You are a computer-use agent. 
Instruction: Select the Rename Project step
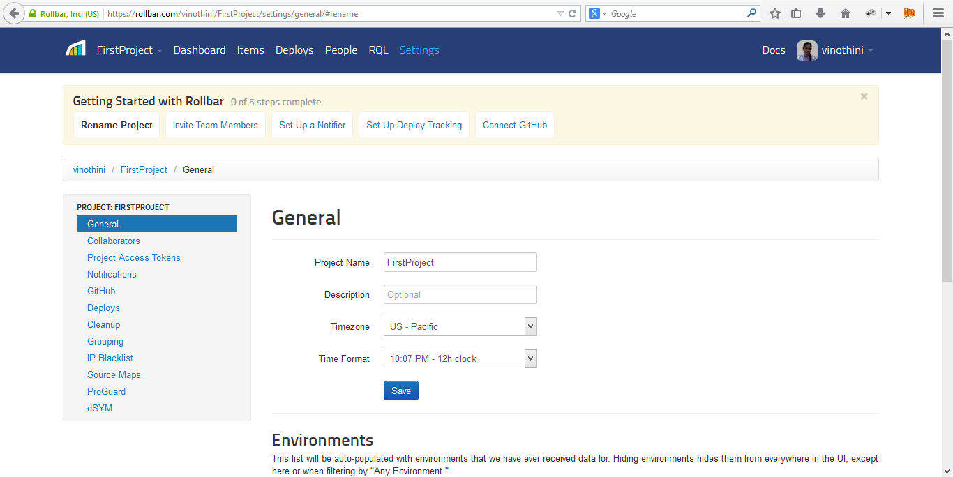[x=117, y=125]
